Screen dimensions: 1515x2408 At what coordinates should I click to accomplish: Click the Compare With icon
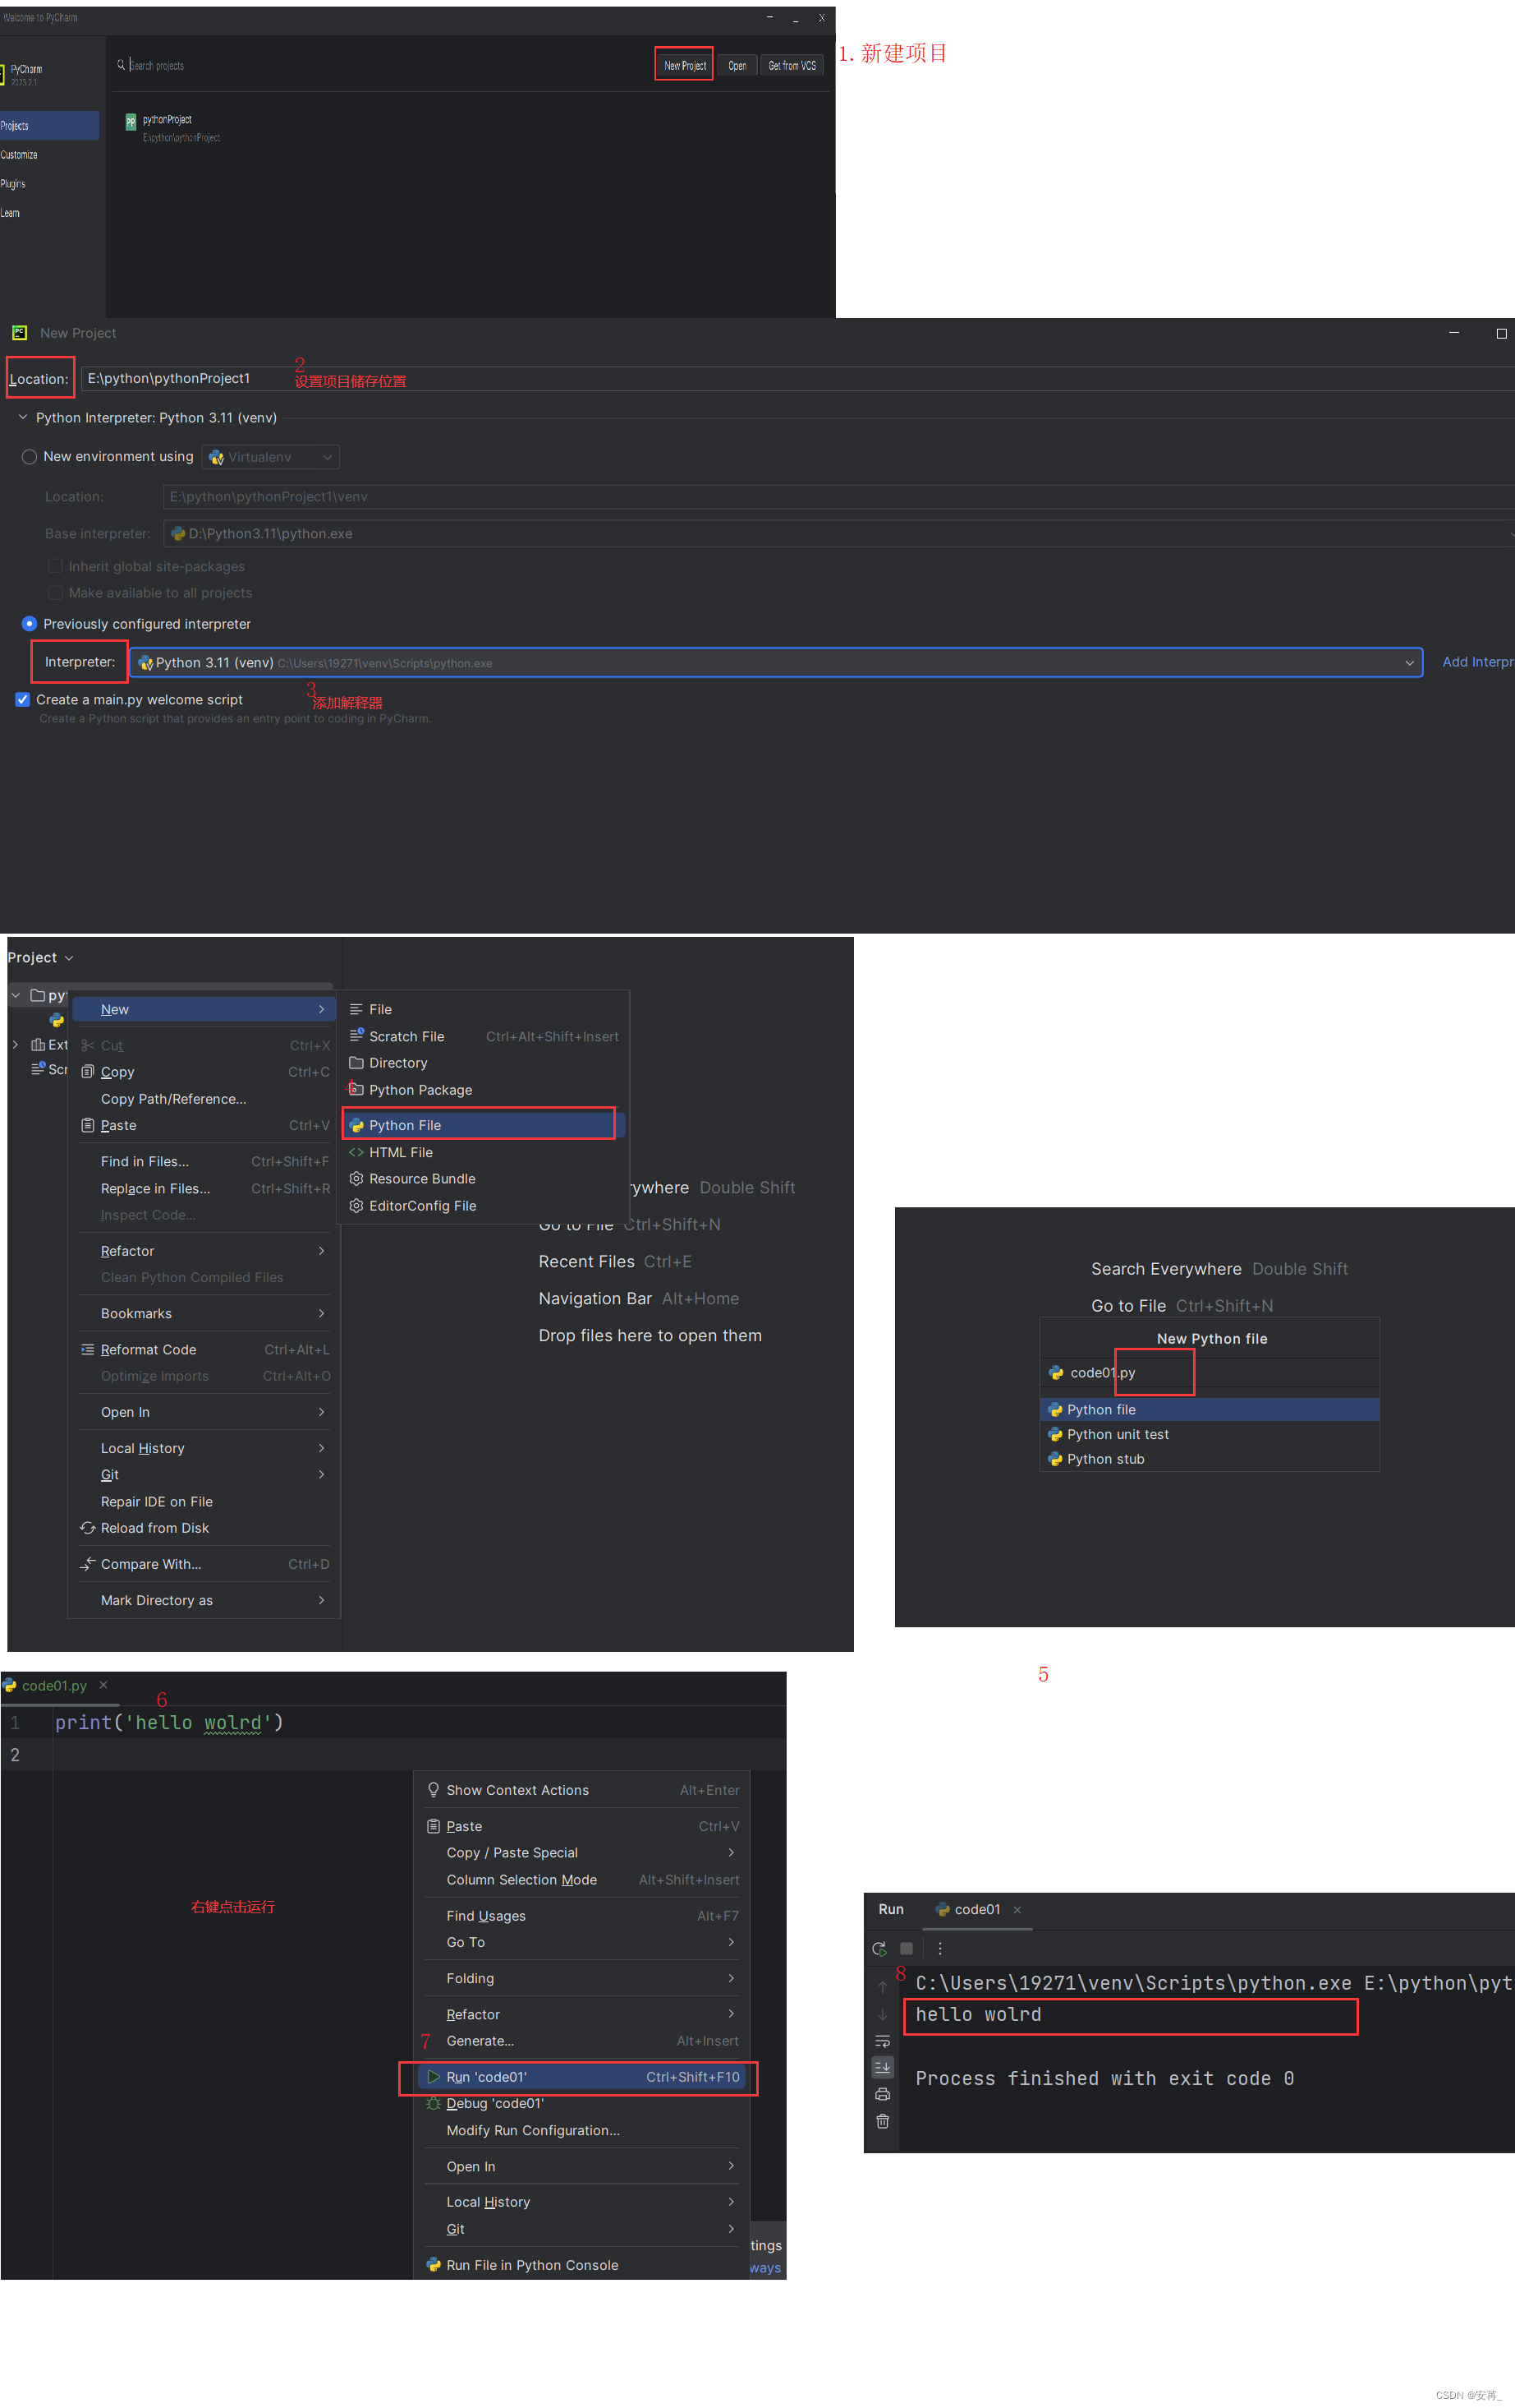pyautogui.click(x=88, y=1563)
